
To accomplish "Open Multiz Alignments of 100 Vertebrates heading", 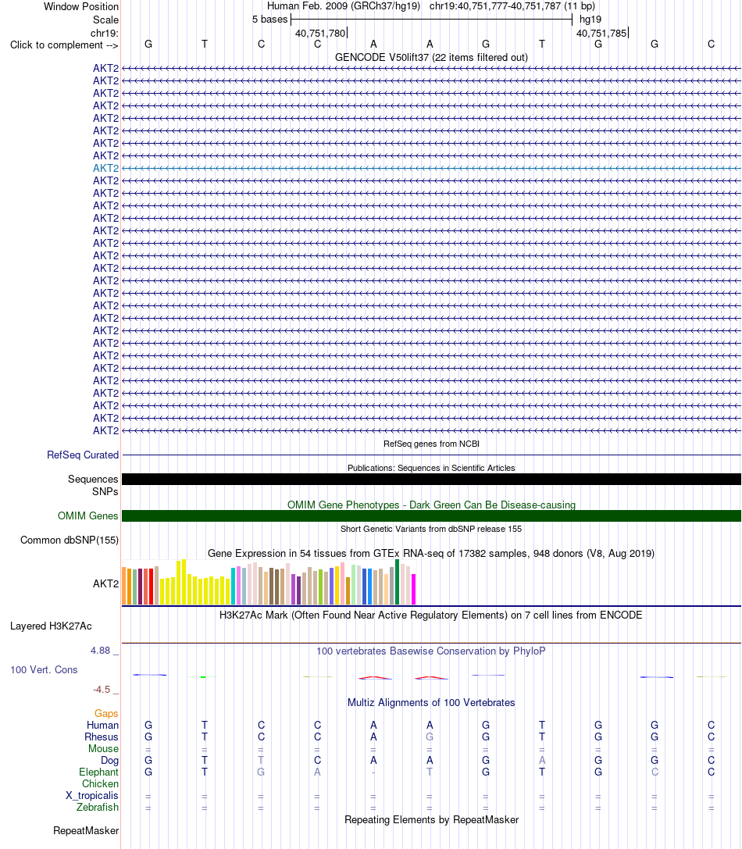I will coord(431,703).
